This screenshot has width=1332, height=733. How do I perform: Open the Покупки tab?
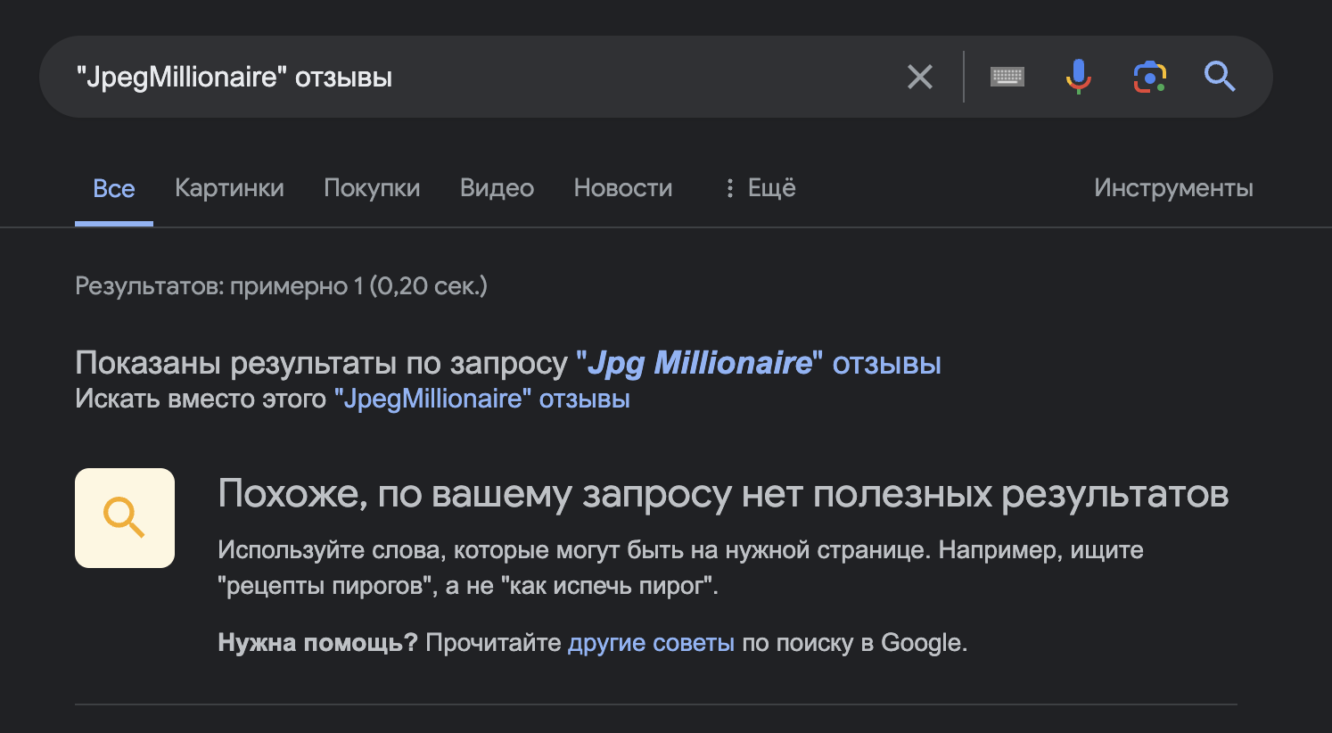(372, 188)
